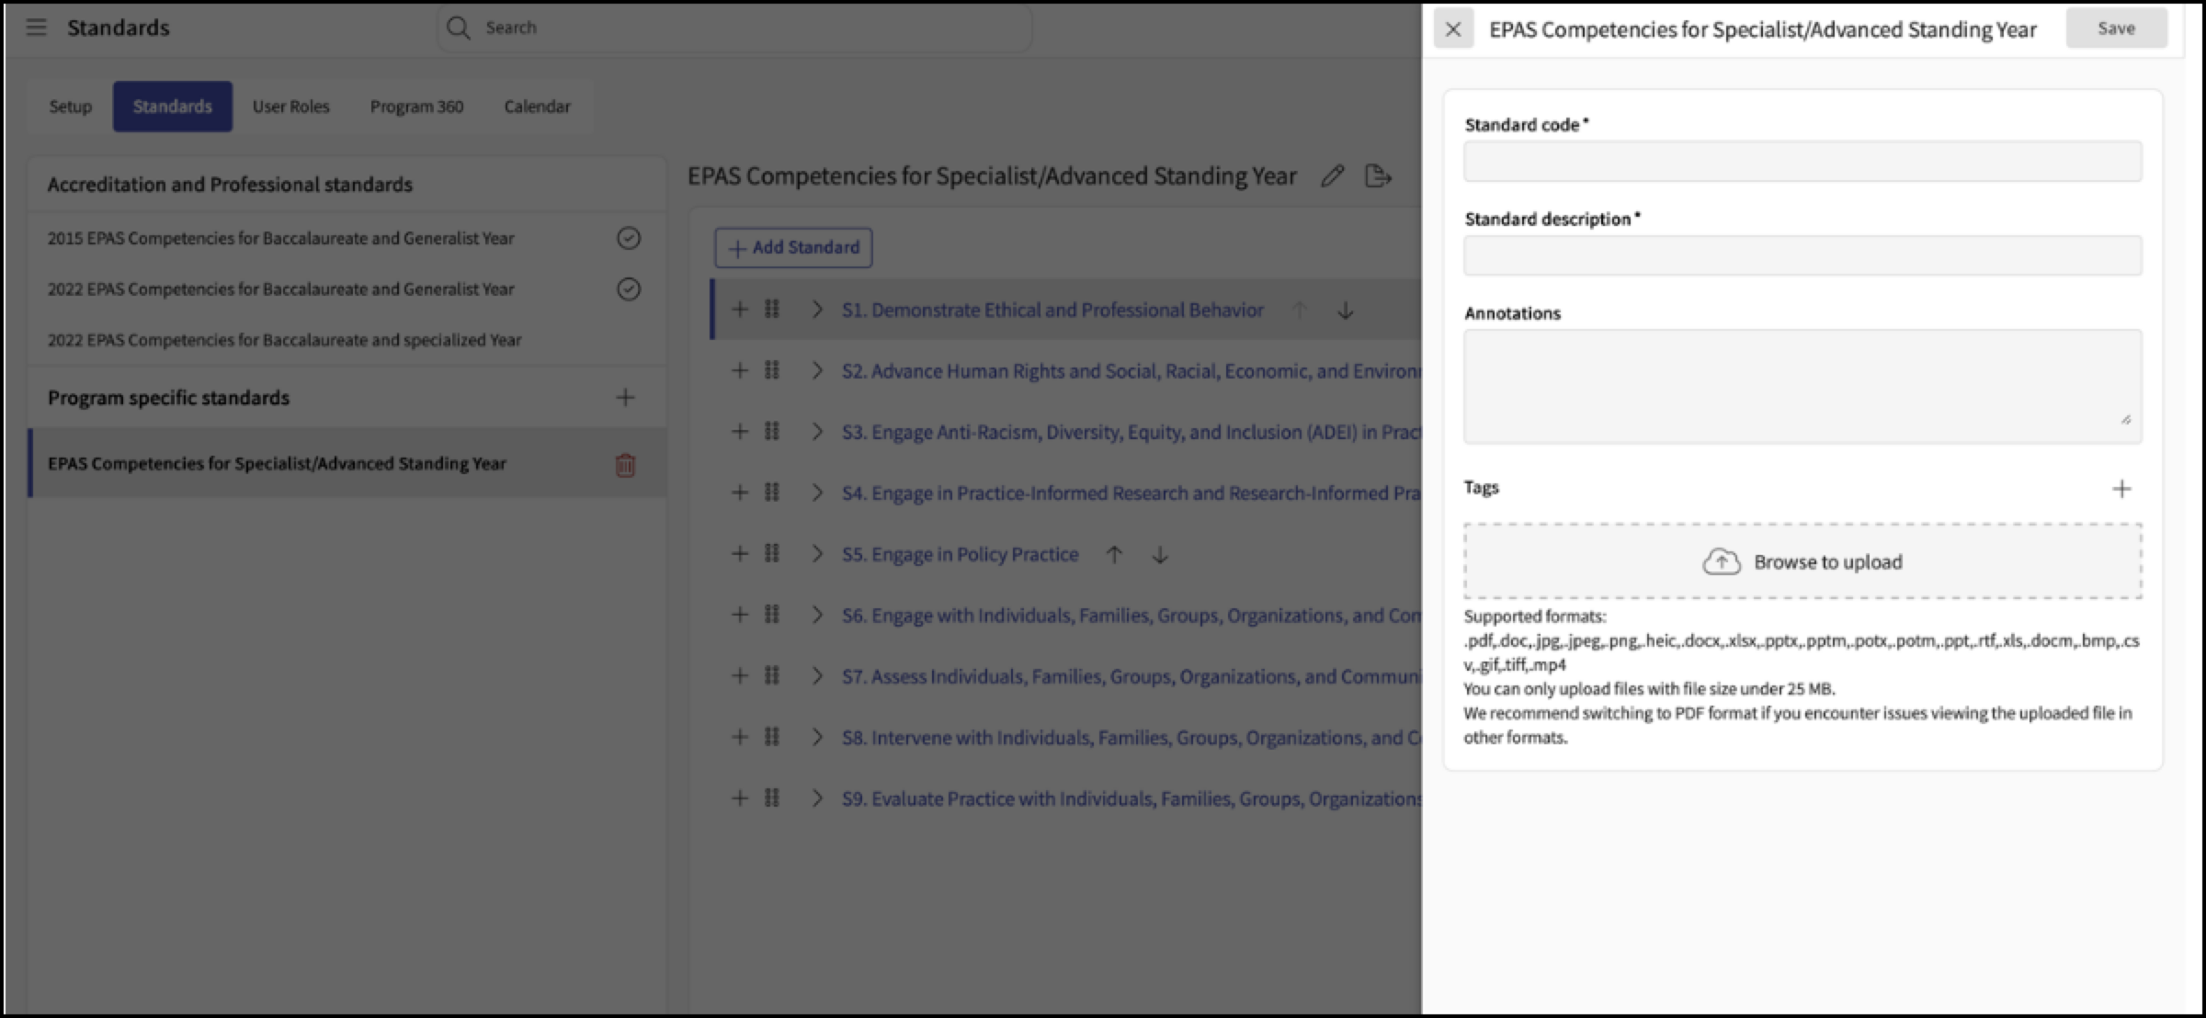Screen dimensions: 2206x1018
Task: Select 2015 EPAS Competencies for Baccalaureate and Generalist Year
Action: point(280,239)
